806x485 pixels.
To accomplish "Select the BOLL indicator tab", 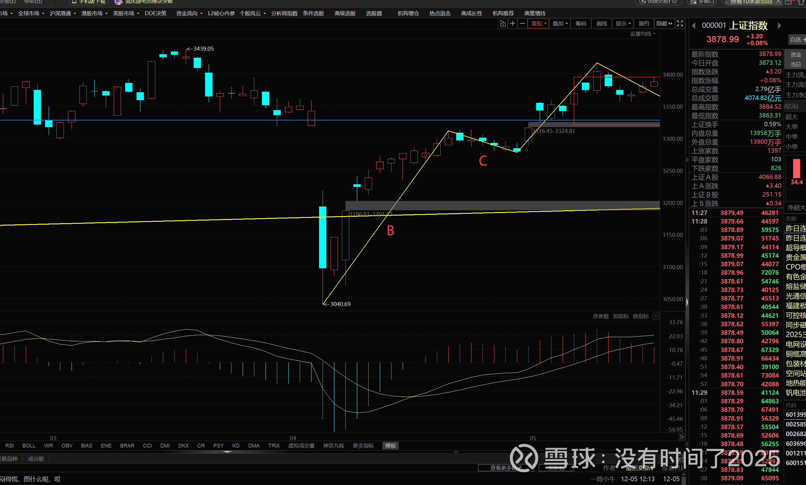I will [29, 445].
